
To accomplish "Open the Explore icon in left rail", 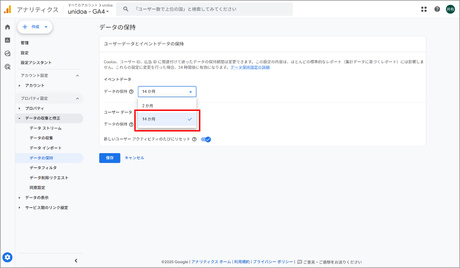I will tap(8, 53).
